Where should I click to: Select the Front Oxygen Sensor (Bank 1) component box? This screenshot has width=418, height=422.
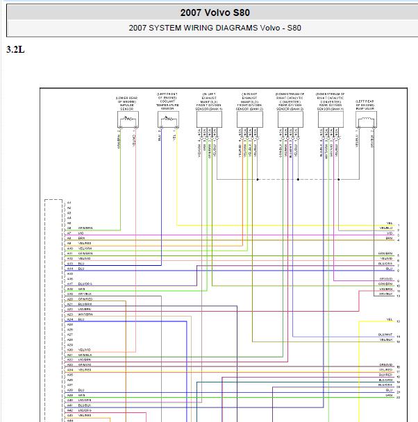pyautogui.click(x=209, y=119)
